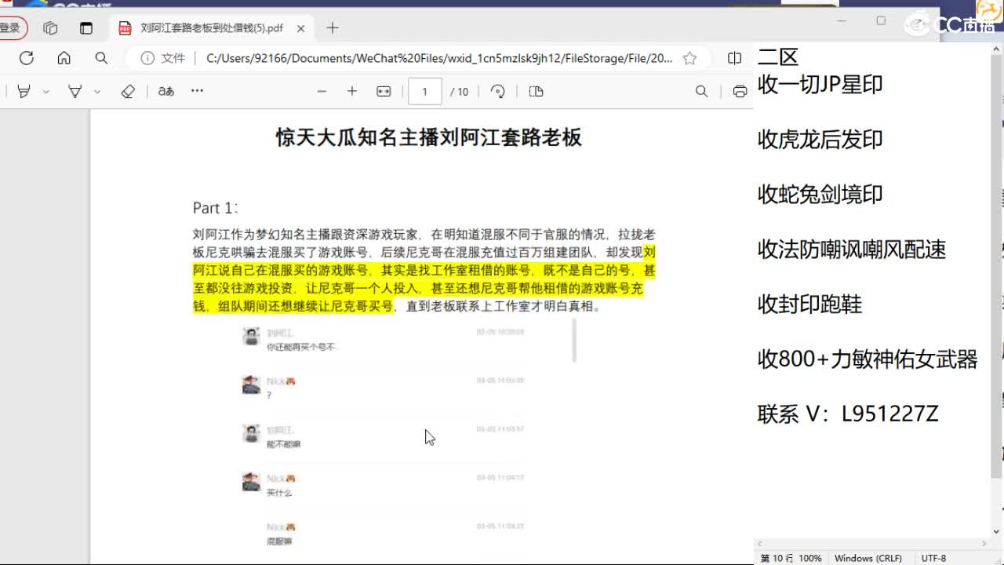Add this page to favorites via star
Screen dimensions: 1004x565
point(689,57)
